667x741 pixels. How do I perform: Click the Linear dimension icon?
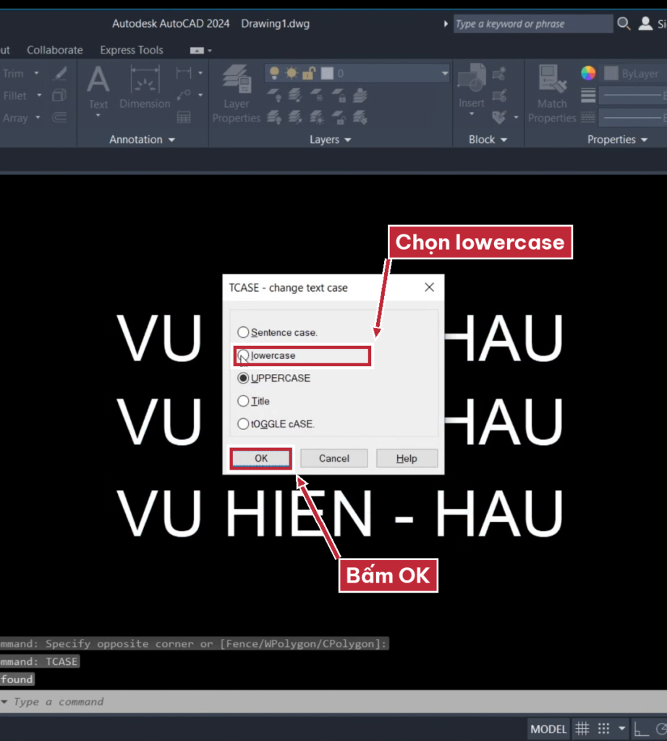click(184, 73)
